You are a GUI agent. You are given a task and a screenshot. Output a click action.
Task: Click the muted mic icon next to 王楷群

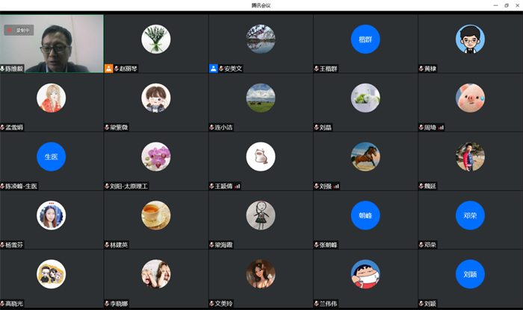click(x=317, y=69)
